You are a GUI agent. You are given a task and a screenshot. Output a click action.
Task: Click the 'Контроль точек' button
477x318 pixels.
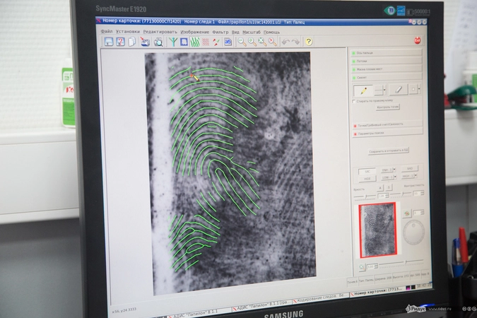(389, 107)
